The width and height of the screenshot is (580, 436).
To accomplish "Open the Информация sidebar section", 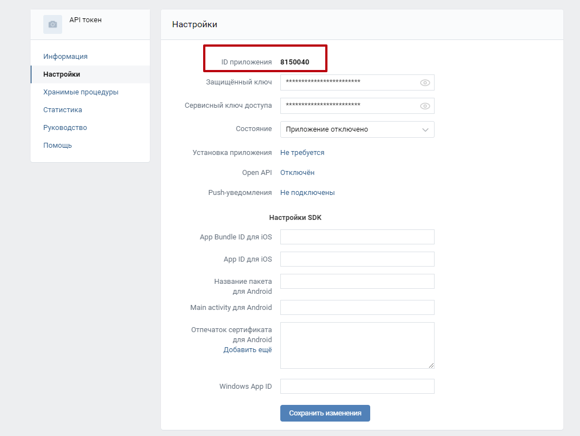I will 65,57.
